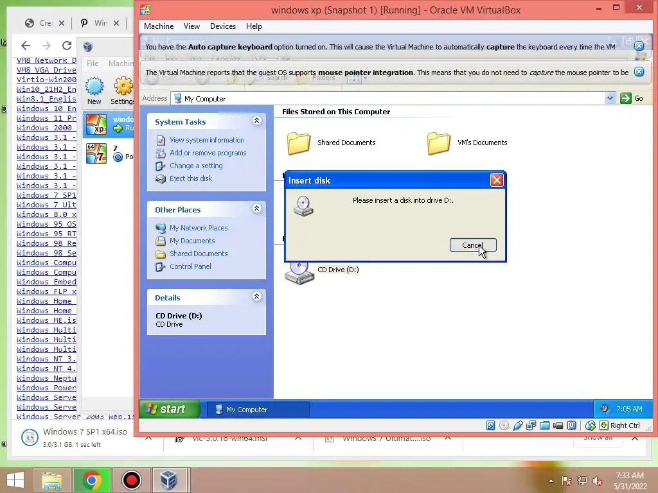Screen dimensions: 658x493
Task: Select the Windows 7 VM icon in VirtualBox Manager
Action: click(96, 153)
